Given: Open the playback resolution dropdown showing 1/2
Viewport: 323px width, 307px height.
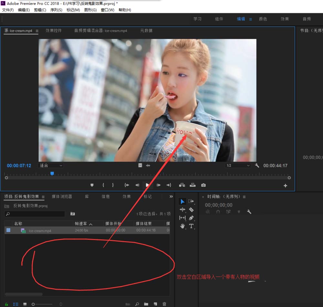Looking at the screenshot, I should coord(238,166).
